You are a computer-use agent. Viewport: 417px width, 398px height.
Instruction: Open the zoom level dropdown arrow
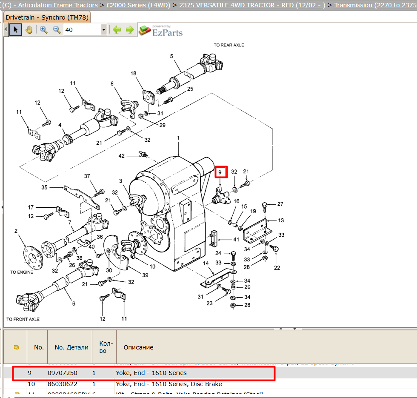104,29
